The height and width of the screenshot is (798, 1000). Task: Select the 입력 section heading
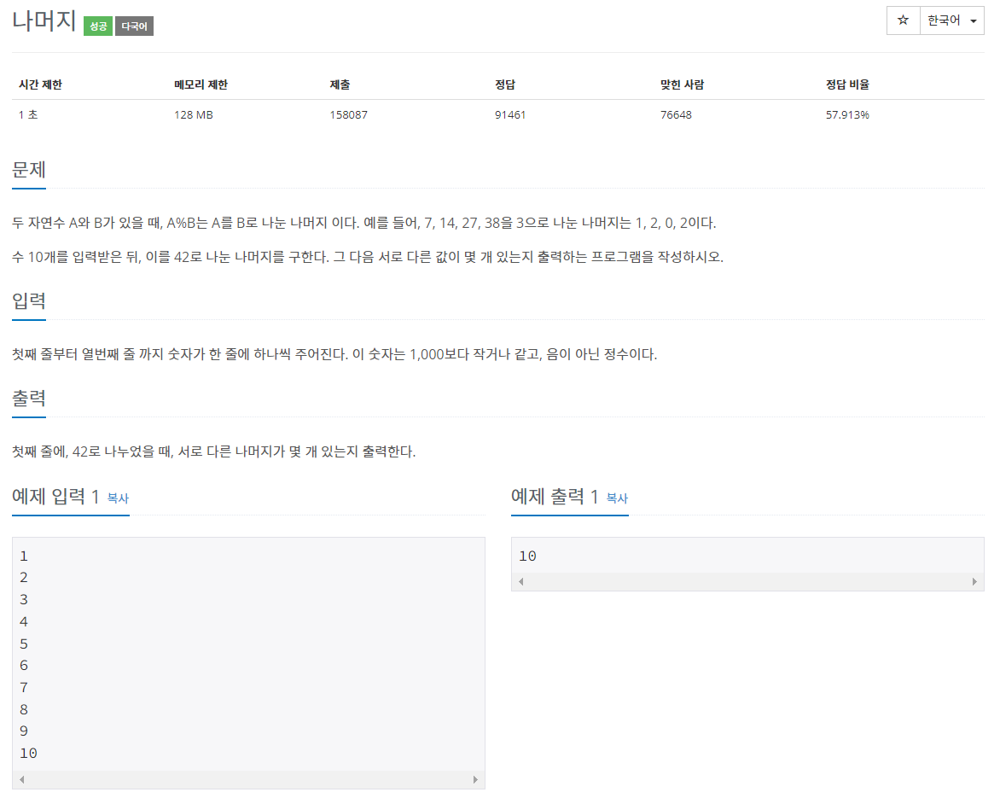click(28, 300)
